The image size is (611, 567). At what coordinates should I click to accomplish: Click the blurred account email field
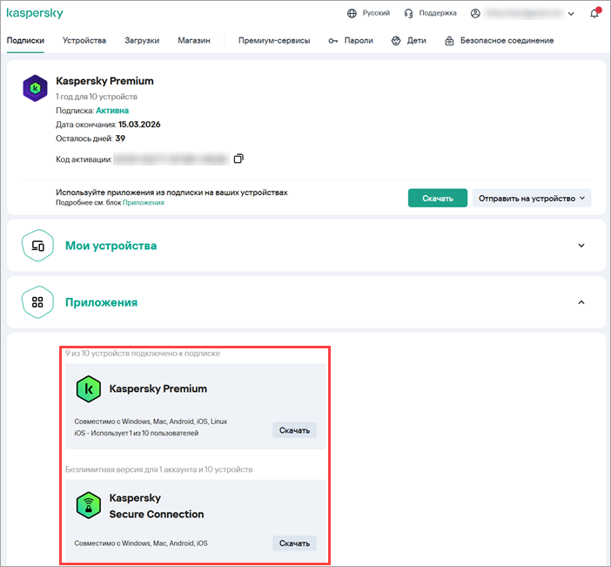click(523, 14)
